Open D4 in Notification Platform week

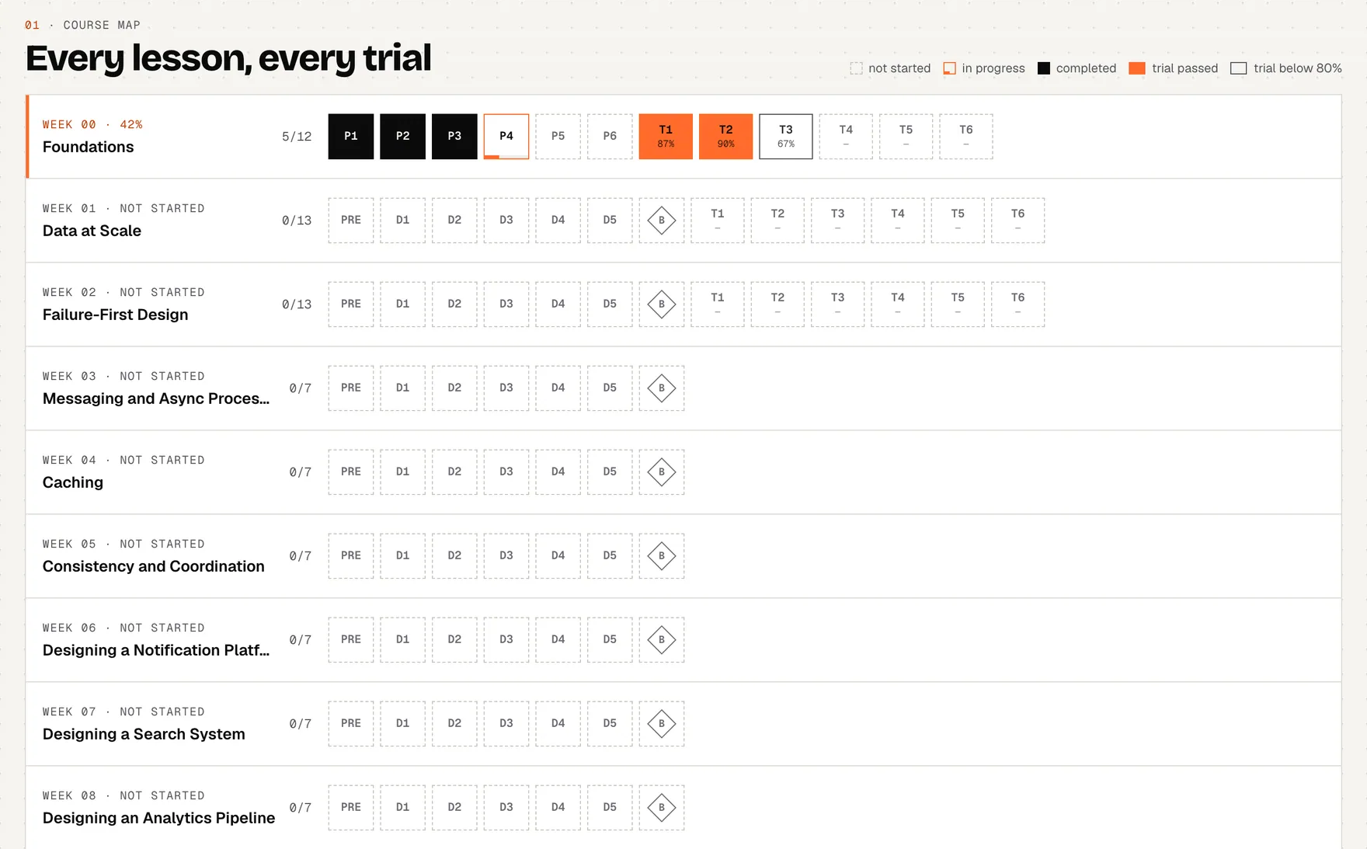(558, 640)
